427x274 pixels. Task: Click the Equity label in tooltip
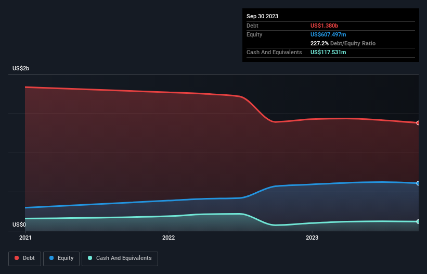pyautogui.click(x=254, y=34)
